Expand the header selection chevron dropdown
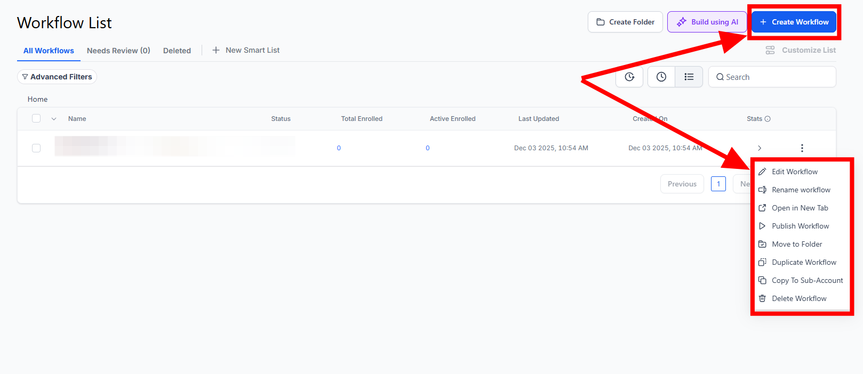This screenshot has width=863, height=374. tap(54, 119)
